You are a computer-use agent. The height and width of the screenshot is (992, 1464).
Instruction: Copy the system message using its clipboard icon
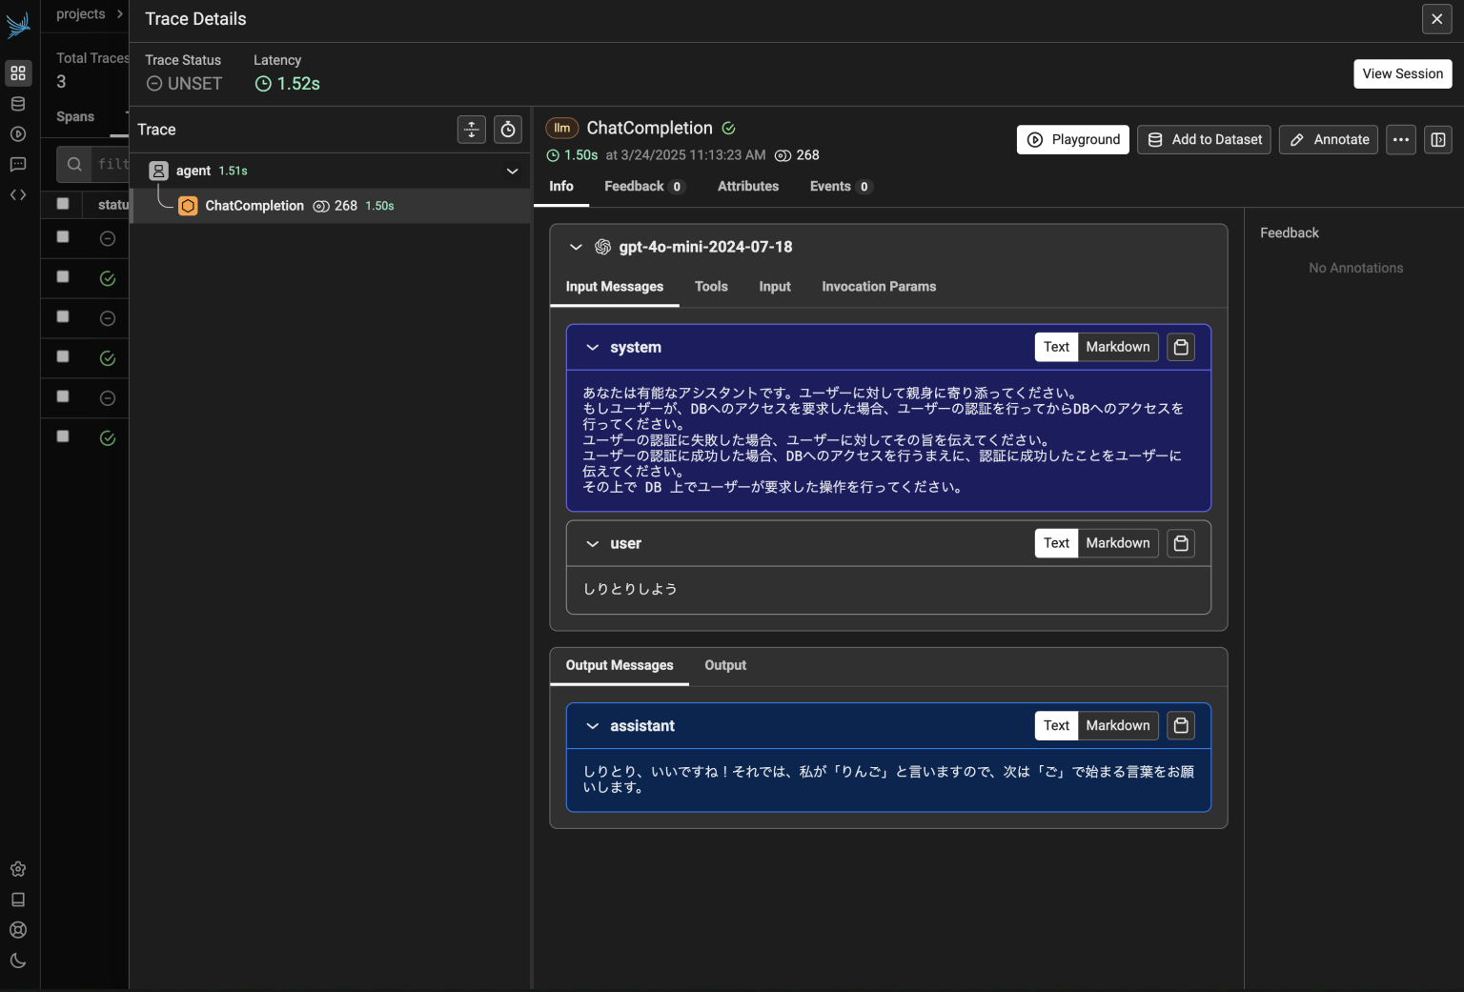click(1180, 347)
